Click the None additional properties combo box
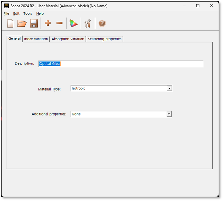223x201 pixels. pos(121,114)
